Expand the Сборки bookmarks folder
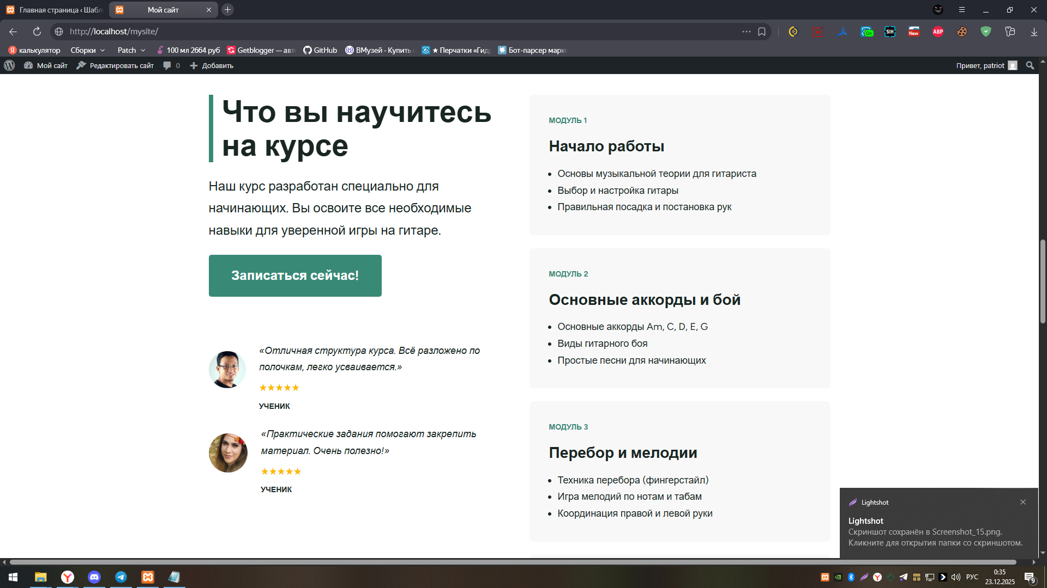Screen dimensions: 1047x588 [87, 50]
